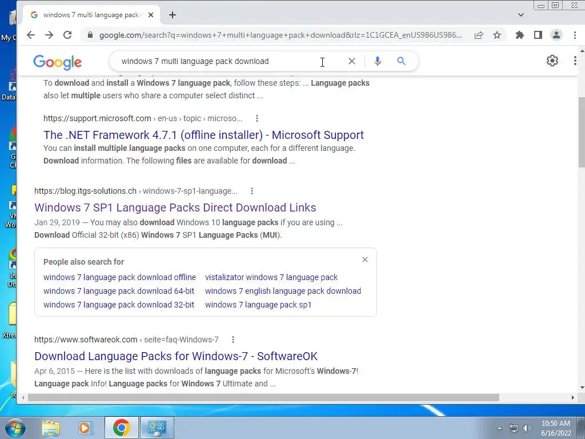Viewport: 585px width, 439px height.
Task: Open the Chrome profile avatar
Action: (556, 35)
